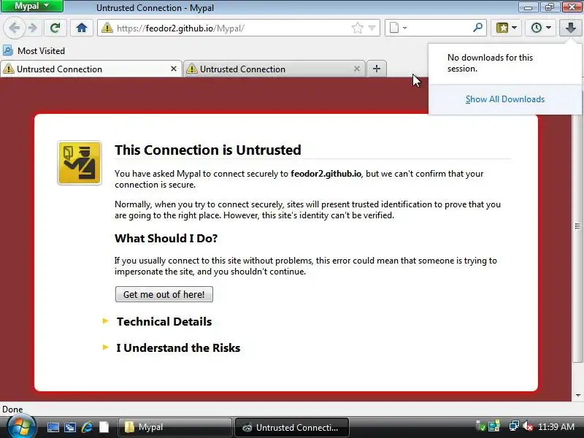The image size is (584, 438).
Task: Expand the I Understand the Risks section
Action: tap(178, 348)
